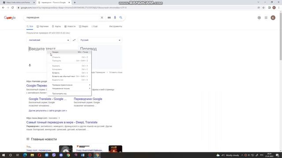Open Windows Start menu

[4, 155]
